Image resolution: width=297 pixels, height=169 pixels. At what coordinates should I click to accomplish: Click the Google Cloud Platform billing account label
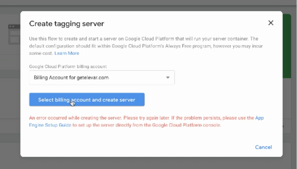pyautogui.click(x=68, y=67)
